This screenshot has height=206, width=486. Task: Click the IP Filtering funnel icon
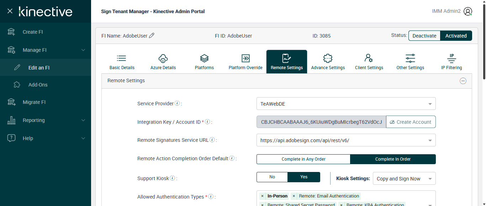(x=451, y=58)
